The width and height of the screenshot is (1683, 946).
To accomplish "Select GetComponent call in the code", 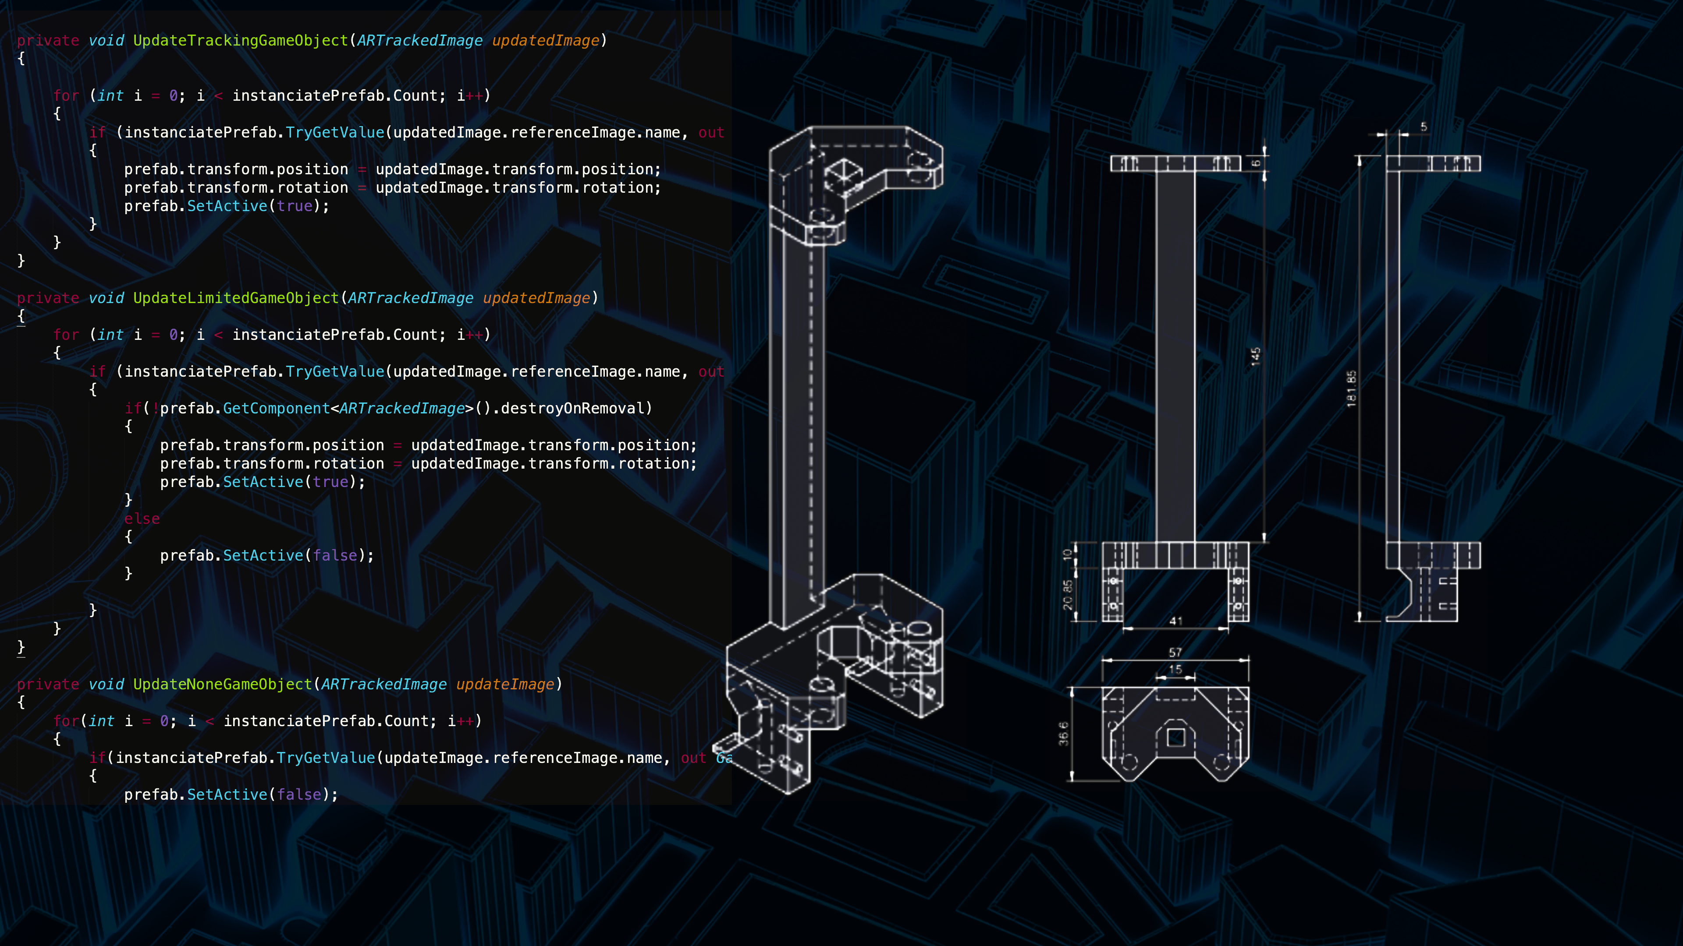I will point(276,409).
